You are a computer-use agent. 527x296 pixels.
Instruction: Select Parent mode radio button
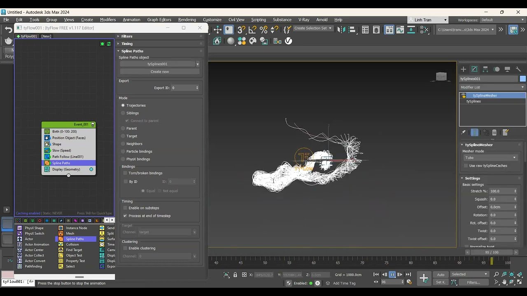pyautogui.click(x=123, y=129)
